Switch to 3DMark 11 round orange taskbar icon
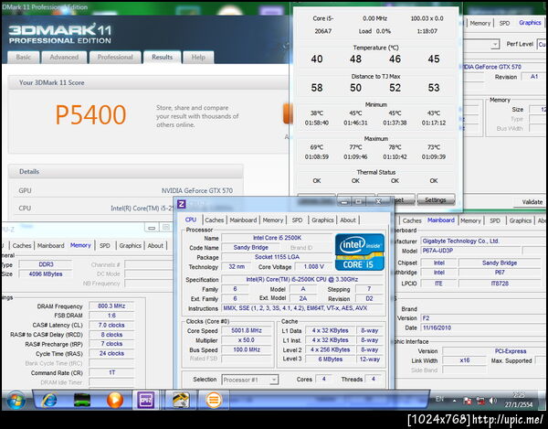 point(214,400)
